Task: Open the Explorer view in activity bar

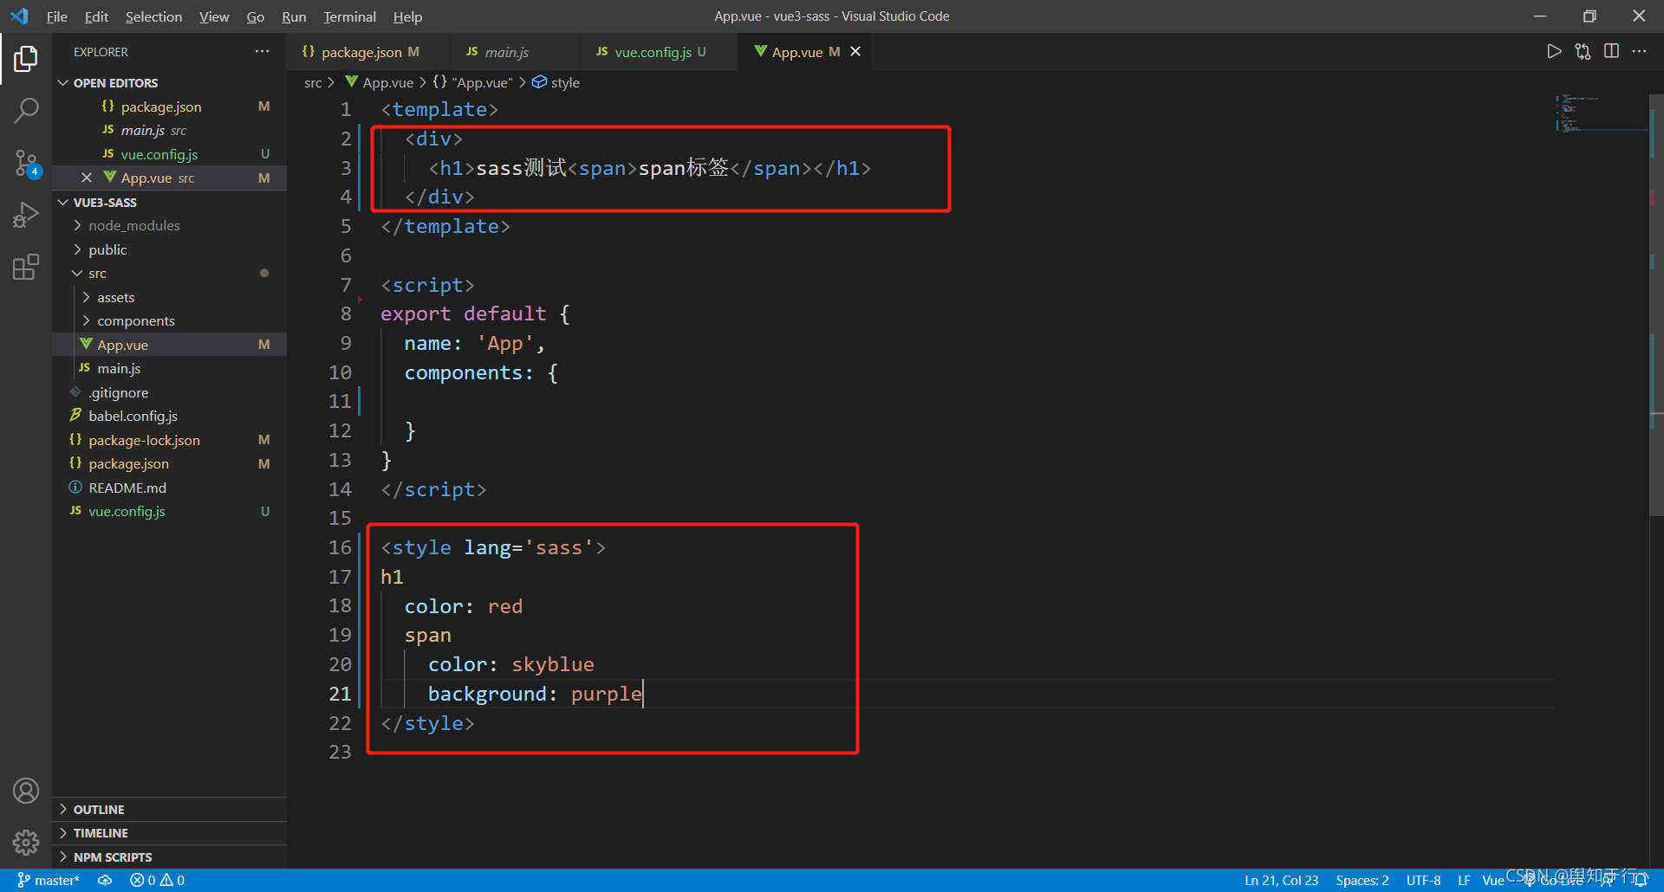Action: (26, 59)
